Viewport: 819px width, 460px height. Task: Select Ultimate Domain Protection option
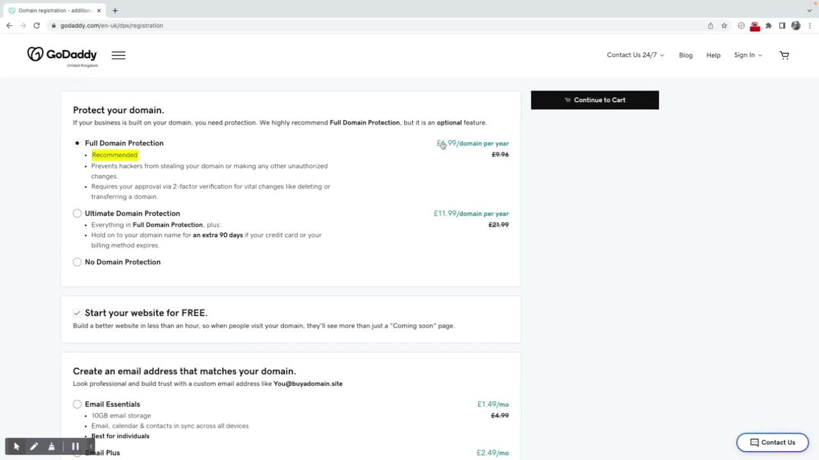click(x=77, y=213)
